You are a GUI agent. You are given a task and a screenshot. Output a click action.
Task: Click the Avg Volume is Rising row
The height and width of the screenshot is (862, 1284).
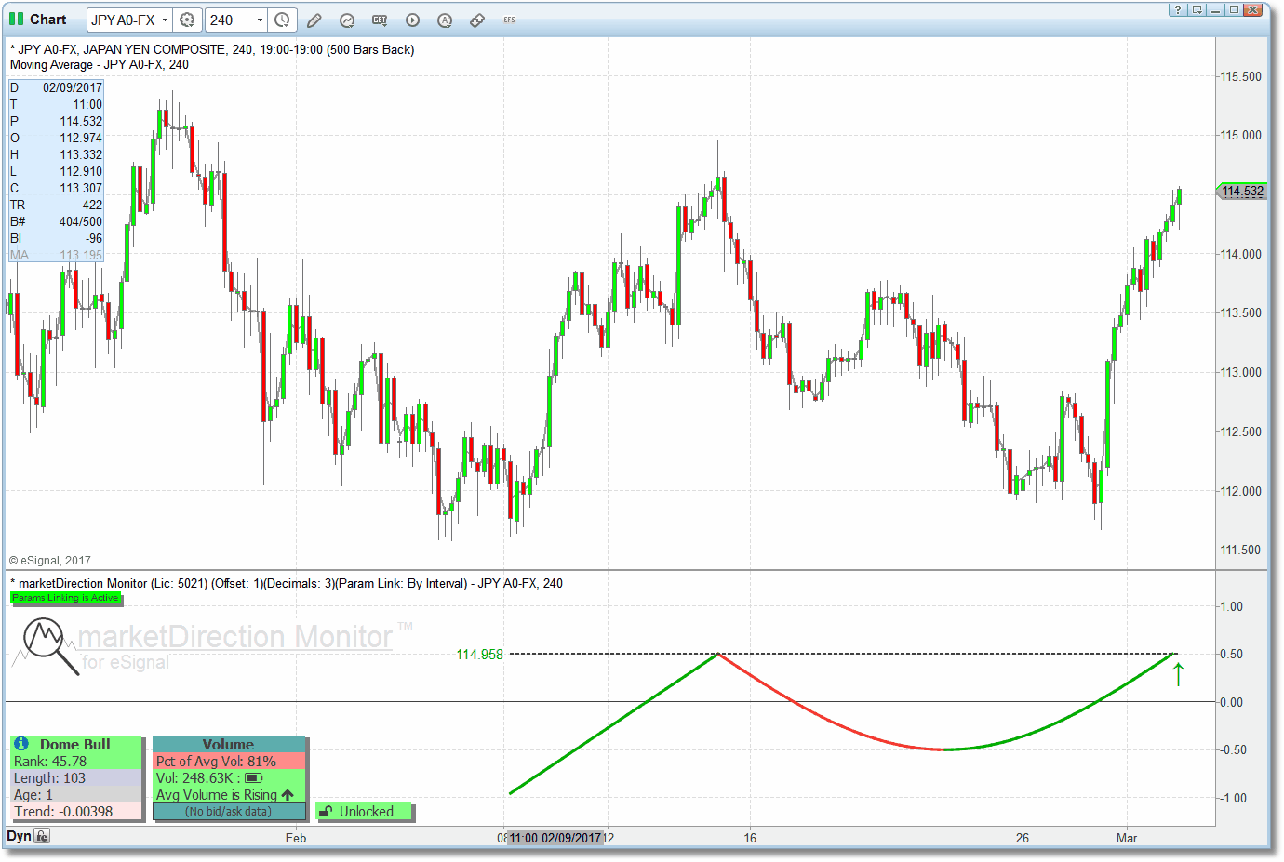pos(229,795)
